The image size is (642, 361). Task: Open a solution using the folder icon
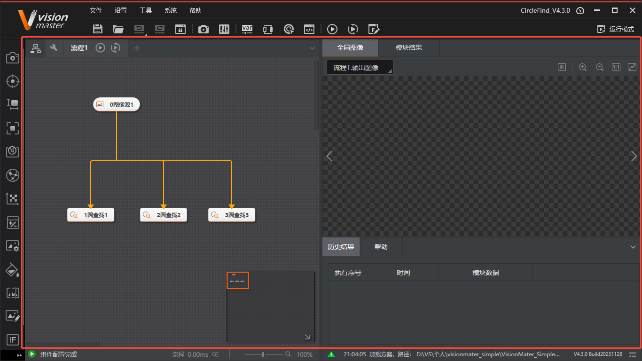[118, 29]
